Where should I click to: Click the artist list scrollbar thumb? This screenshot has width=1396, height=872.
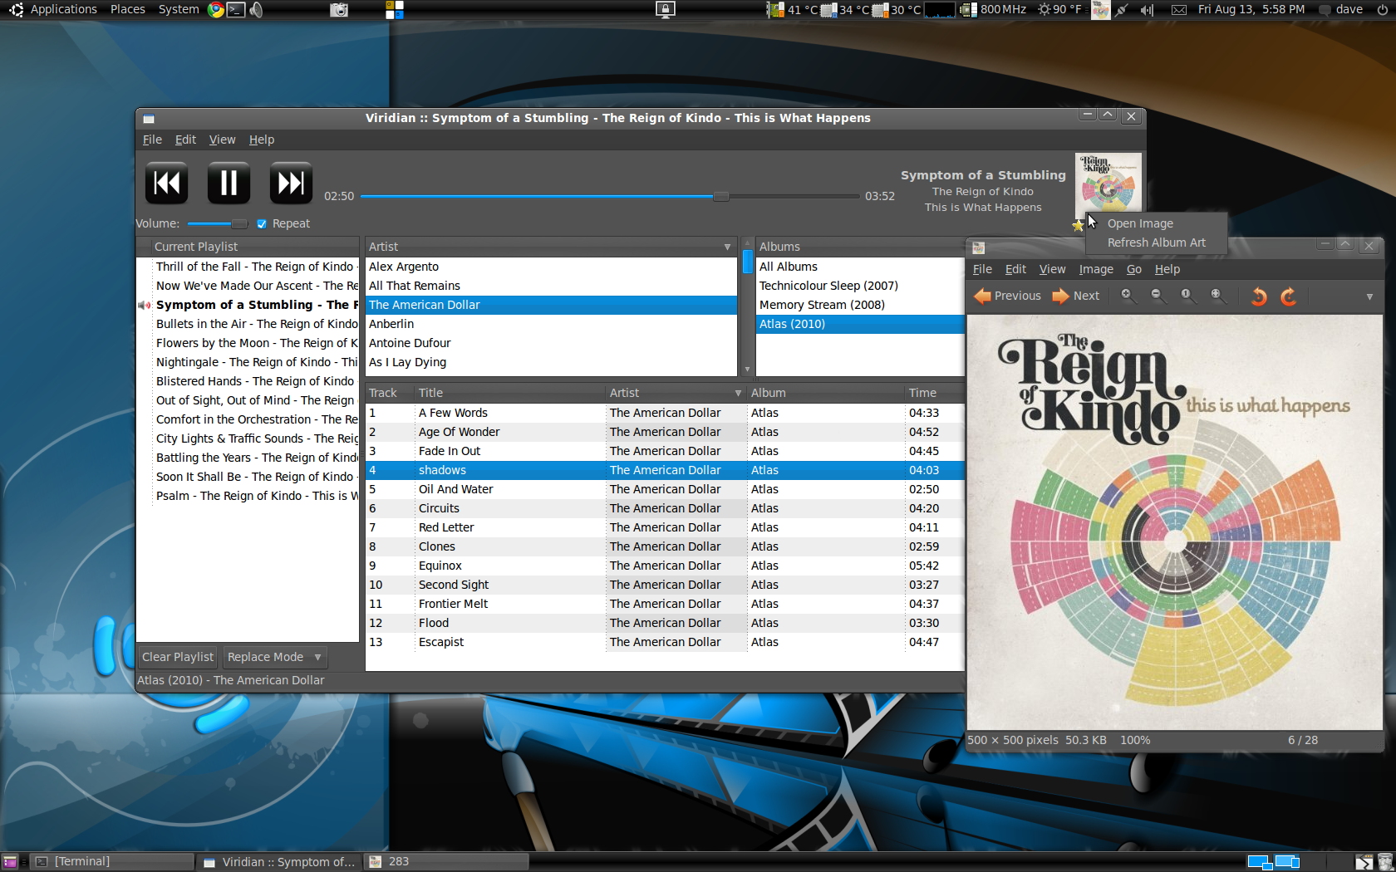pos(747,262)
